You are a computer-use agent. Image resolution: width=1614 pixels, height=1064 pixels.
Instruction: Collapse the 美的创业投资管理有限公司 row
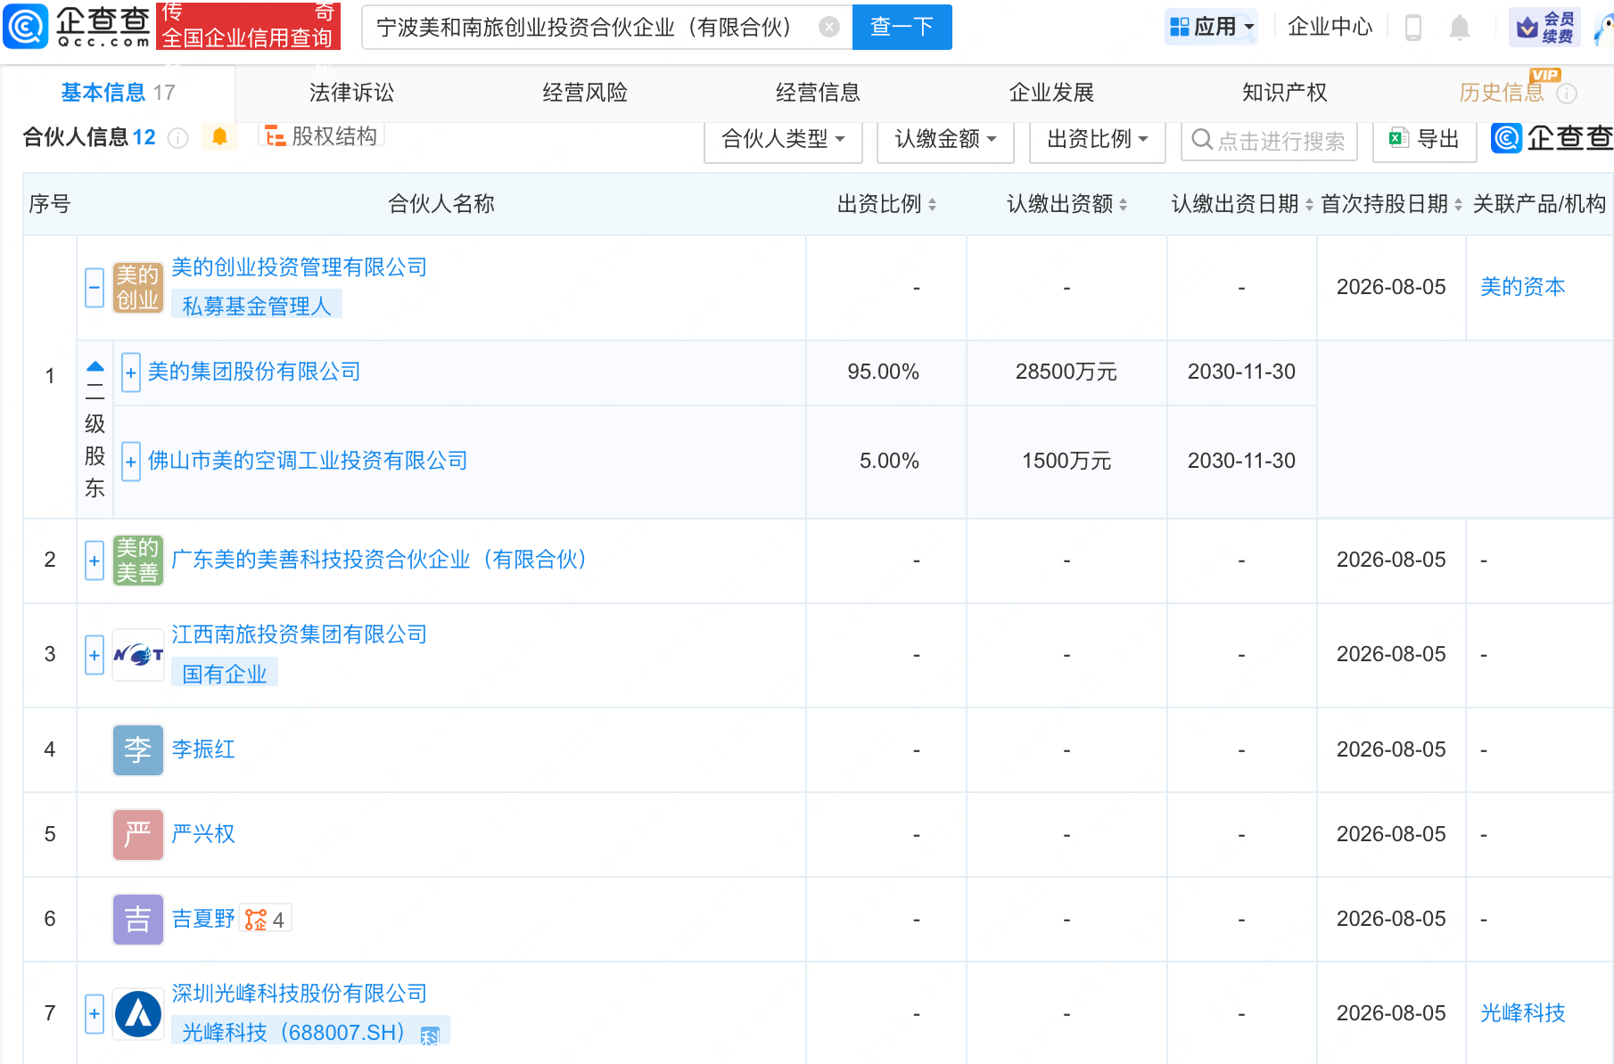point(95,287)
